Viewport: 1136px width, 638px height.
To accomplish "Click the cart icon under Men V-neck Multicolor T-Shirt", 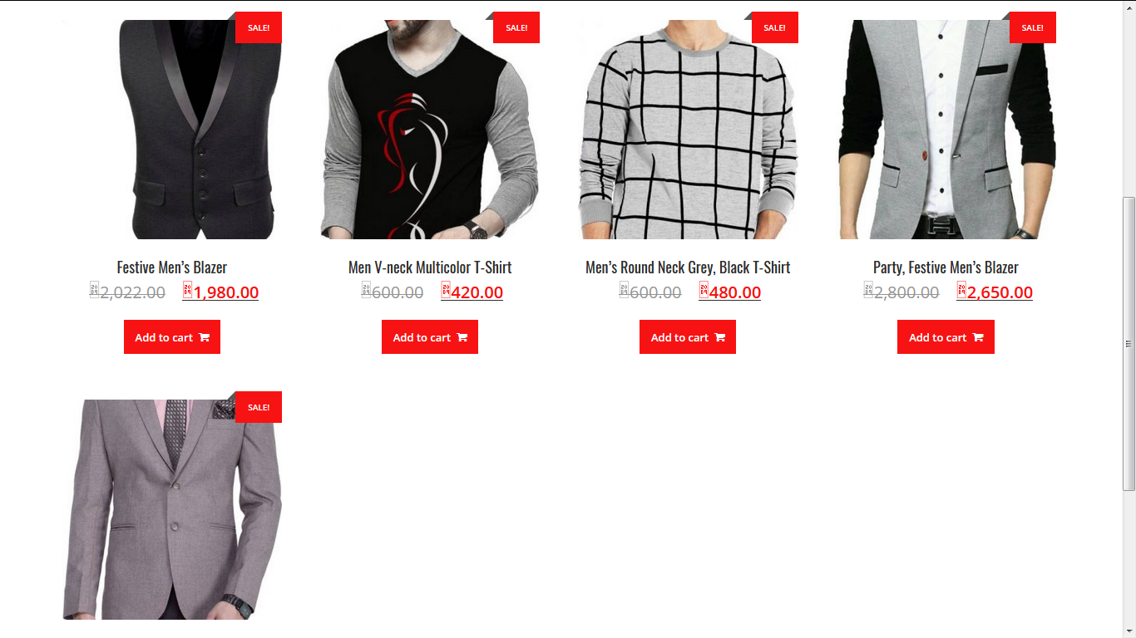I will coord(462,337).
